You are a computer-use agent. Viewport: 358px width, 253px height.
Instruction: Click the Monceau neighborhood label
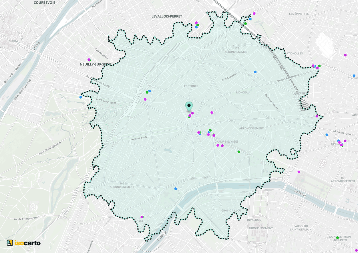click(x=243, y=92)
